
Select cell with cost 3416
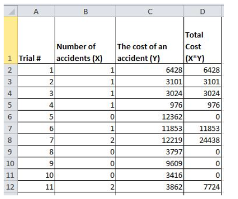click(150, 175)
